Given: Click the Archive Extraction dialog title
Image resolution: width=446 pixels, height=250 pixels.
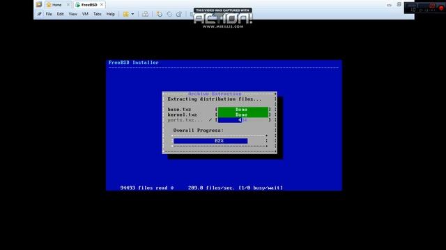Looking at the screenshot, I should tap(215, 94).
